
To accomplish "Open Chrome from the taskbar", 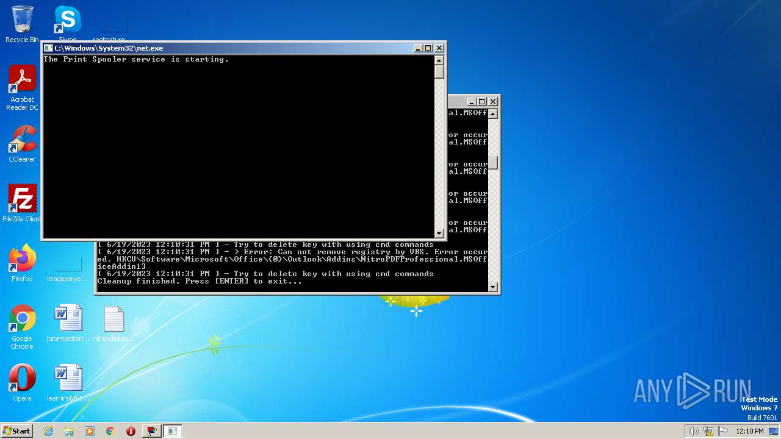I will tap(110, 431).
